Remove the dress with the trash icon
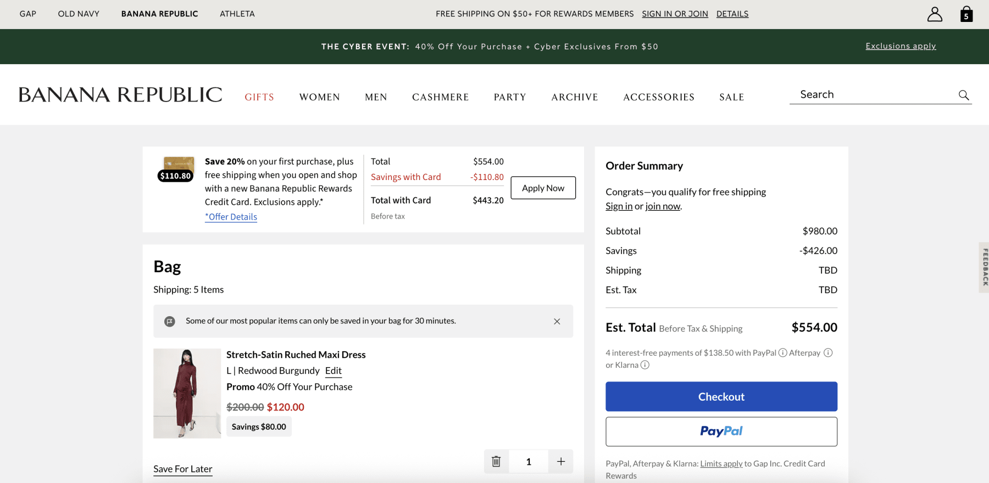The image size is (989, 483). pos(496,462)
